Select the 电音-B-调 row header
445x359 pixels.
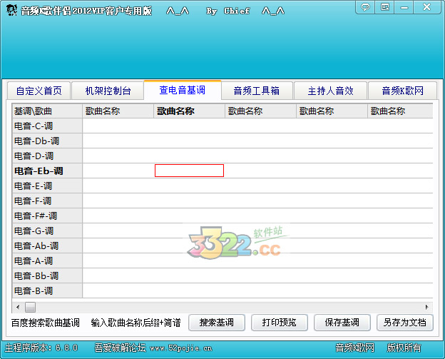47,290
